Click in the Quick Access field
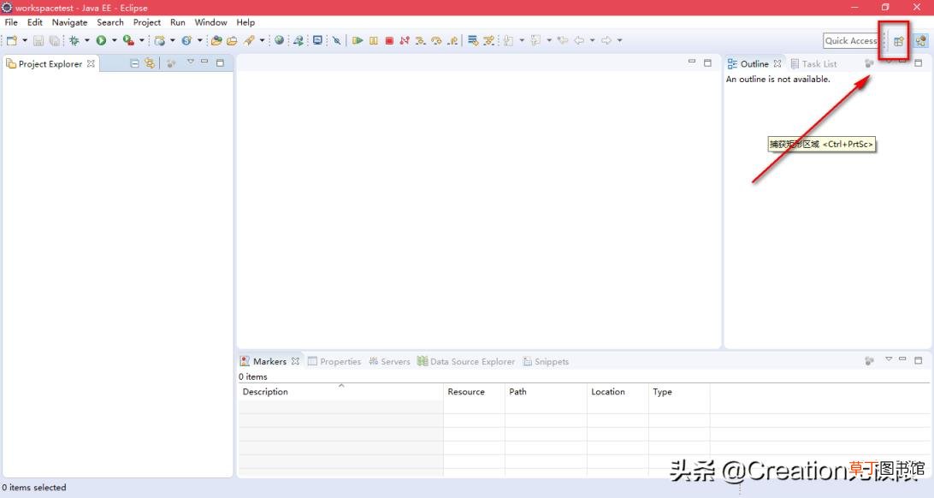This screenshot has width=934, height=498. [850, 40]
